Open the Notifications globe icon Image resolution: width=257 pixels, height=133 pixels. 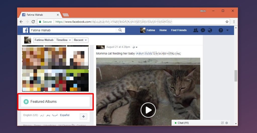tap(210, 30)
